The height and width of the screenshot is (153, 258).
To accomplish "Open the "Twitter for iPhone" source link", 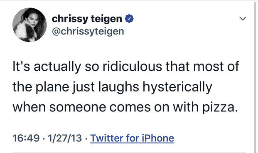I will (x=132, y=138).
